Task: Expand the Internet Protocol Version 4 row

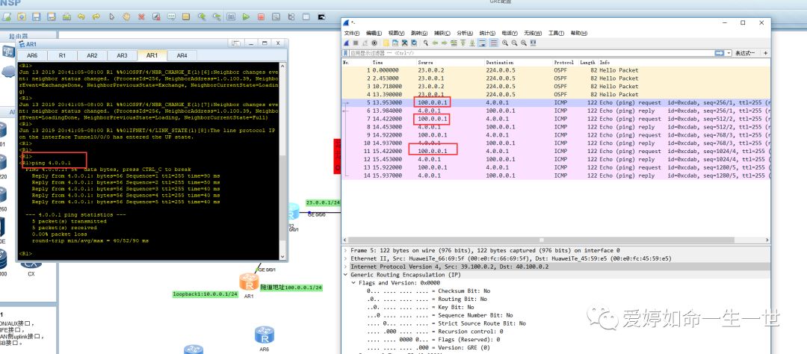Action: click(x=345, y=267)
